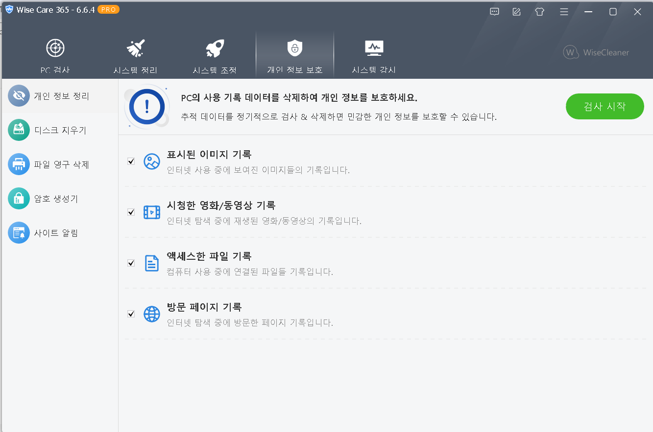Image resolution: width=653 pixels, height=432 pixels.
Task: Switch to the PC 검사 tab label
Action: click(x=55, y=70)
